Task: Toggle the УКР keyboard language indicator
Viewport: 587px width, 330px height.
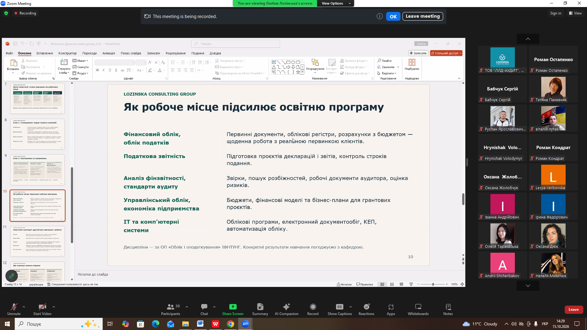Action: (x=545, y=324)
